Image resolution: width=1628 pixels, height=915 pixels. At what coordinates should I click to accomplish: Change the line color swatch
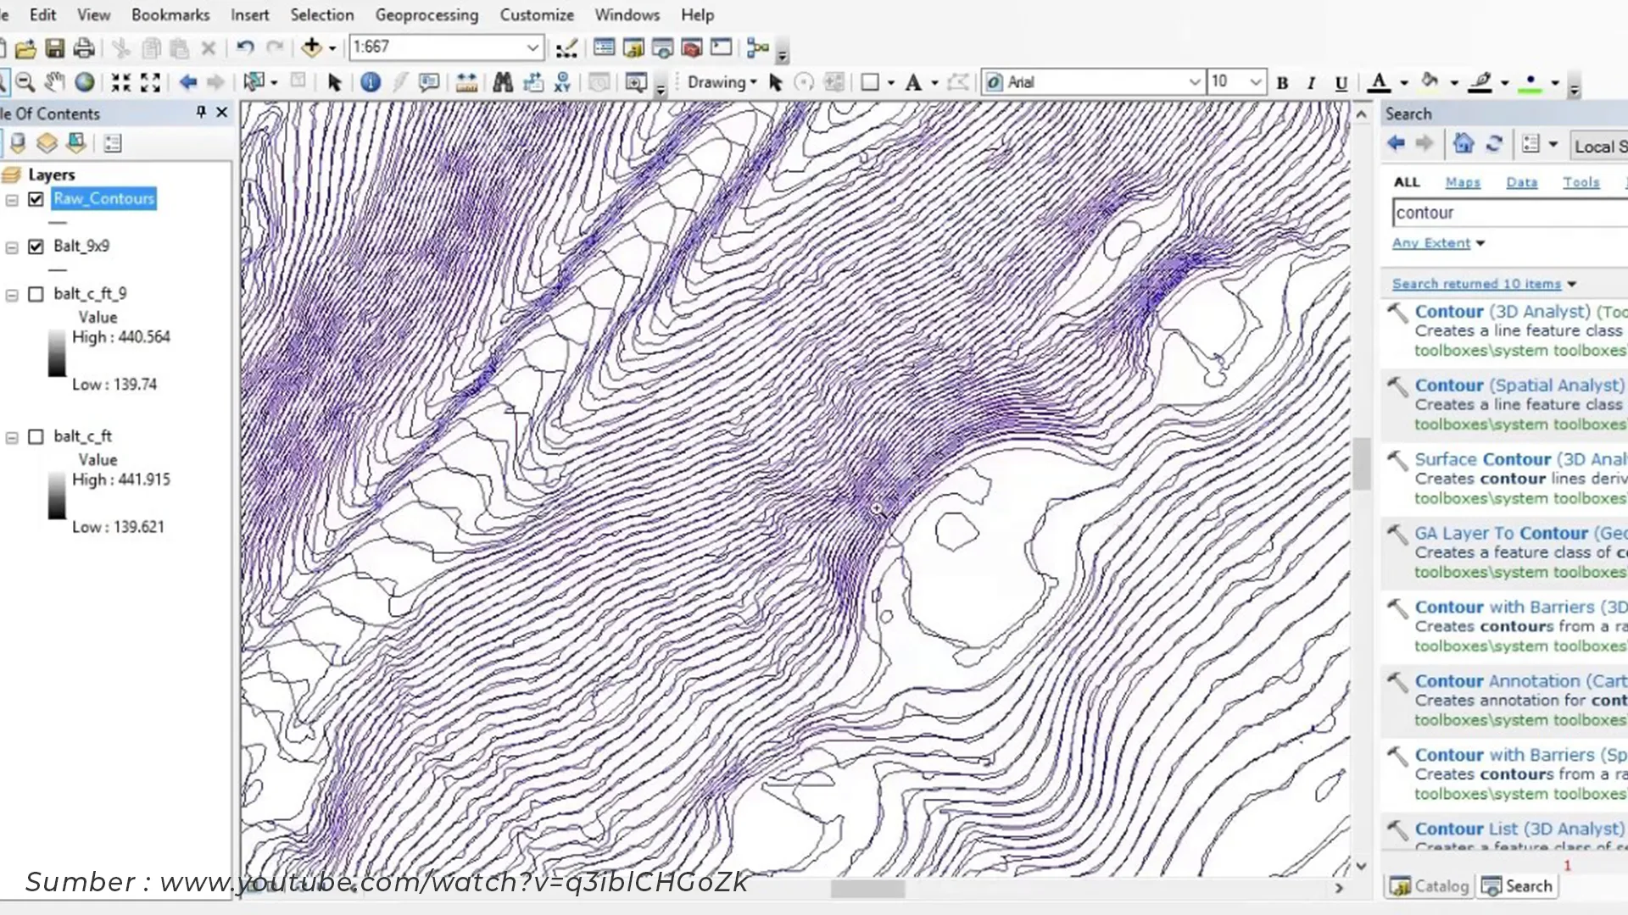coord(1480,83)
